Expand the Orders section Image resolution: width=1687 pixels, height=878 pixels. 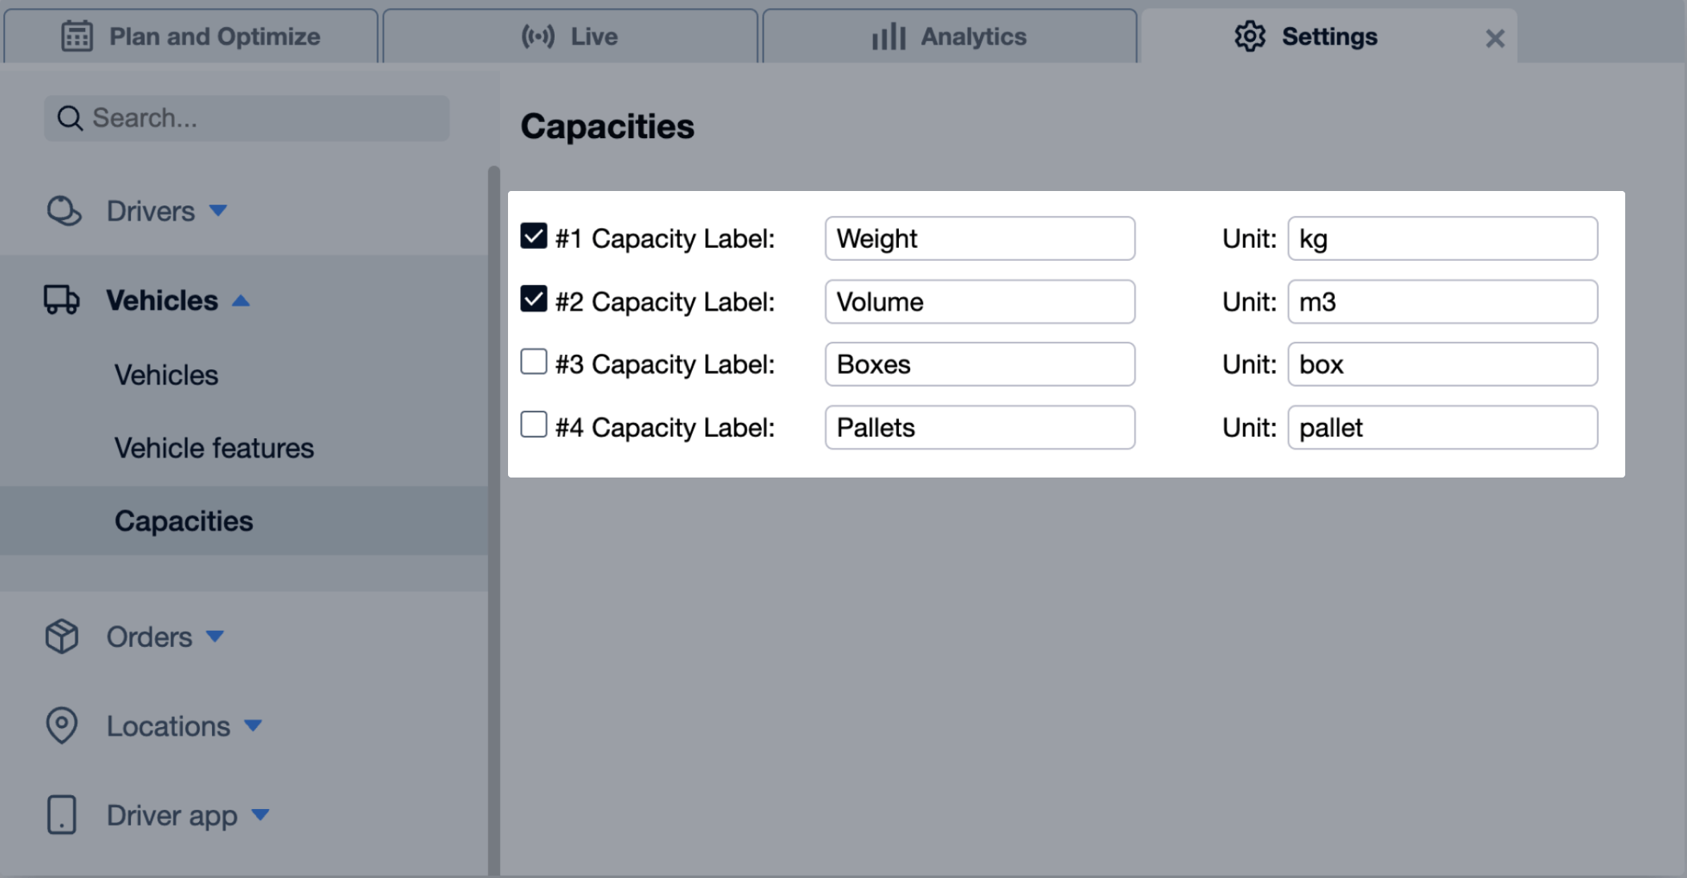[214, 636]
